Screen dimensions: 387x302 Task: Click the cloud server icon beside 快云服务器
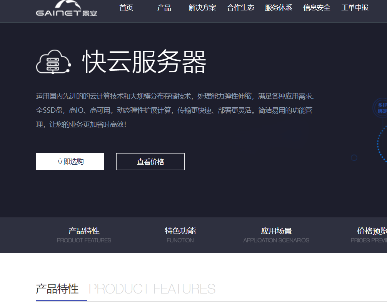54,62
